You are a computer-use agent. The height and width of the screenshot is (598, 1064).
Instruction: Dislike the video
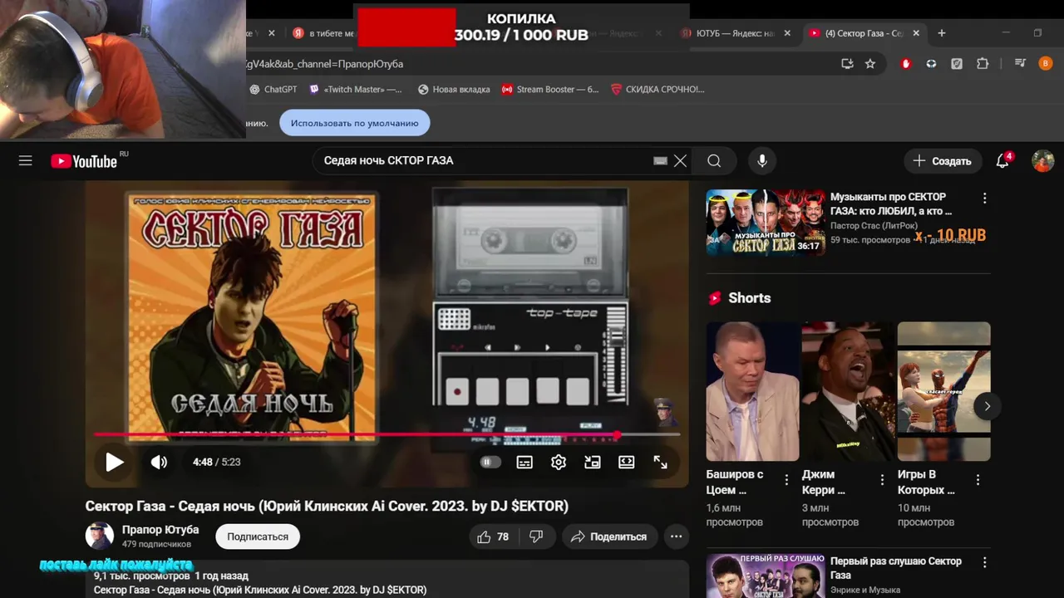pos(537,537)
